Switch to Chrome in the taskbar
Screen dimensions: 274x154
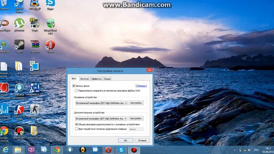click(x=57, y=150)
